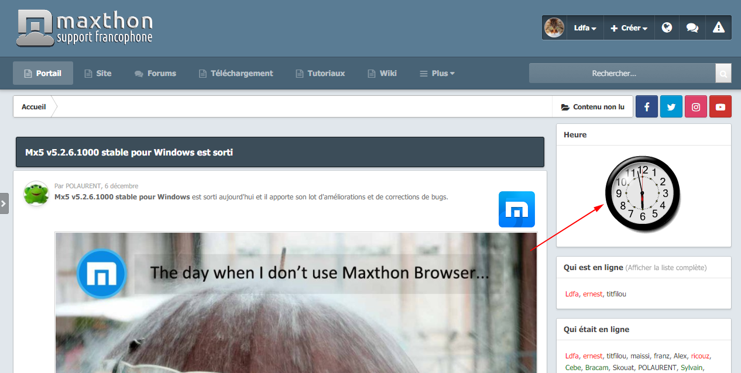Viewport: 741px width, 373px height.
Task: Click the analog clock widget
Action: click(643, 194)
